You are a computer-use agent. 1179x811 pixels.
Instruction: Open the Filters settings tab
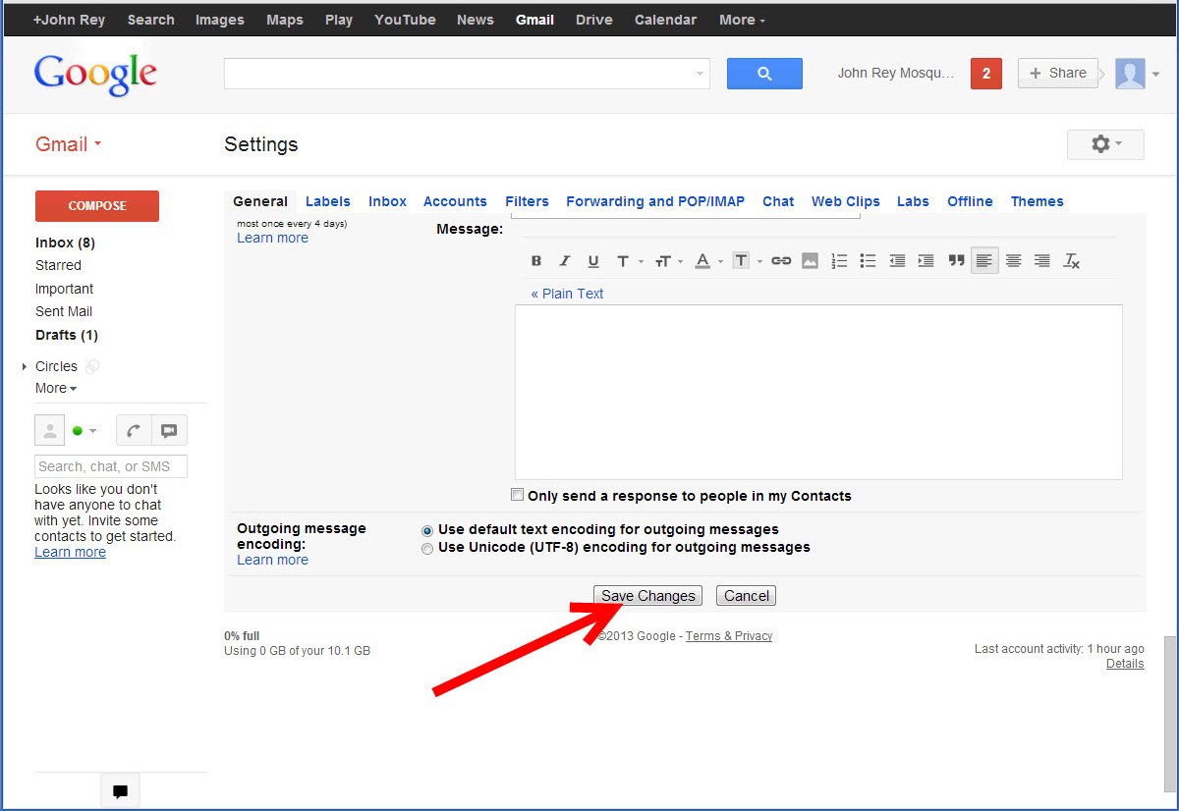[527, 201]
